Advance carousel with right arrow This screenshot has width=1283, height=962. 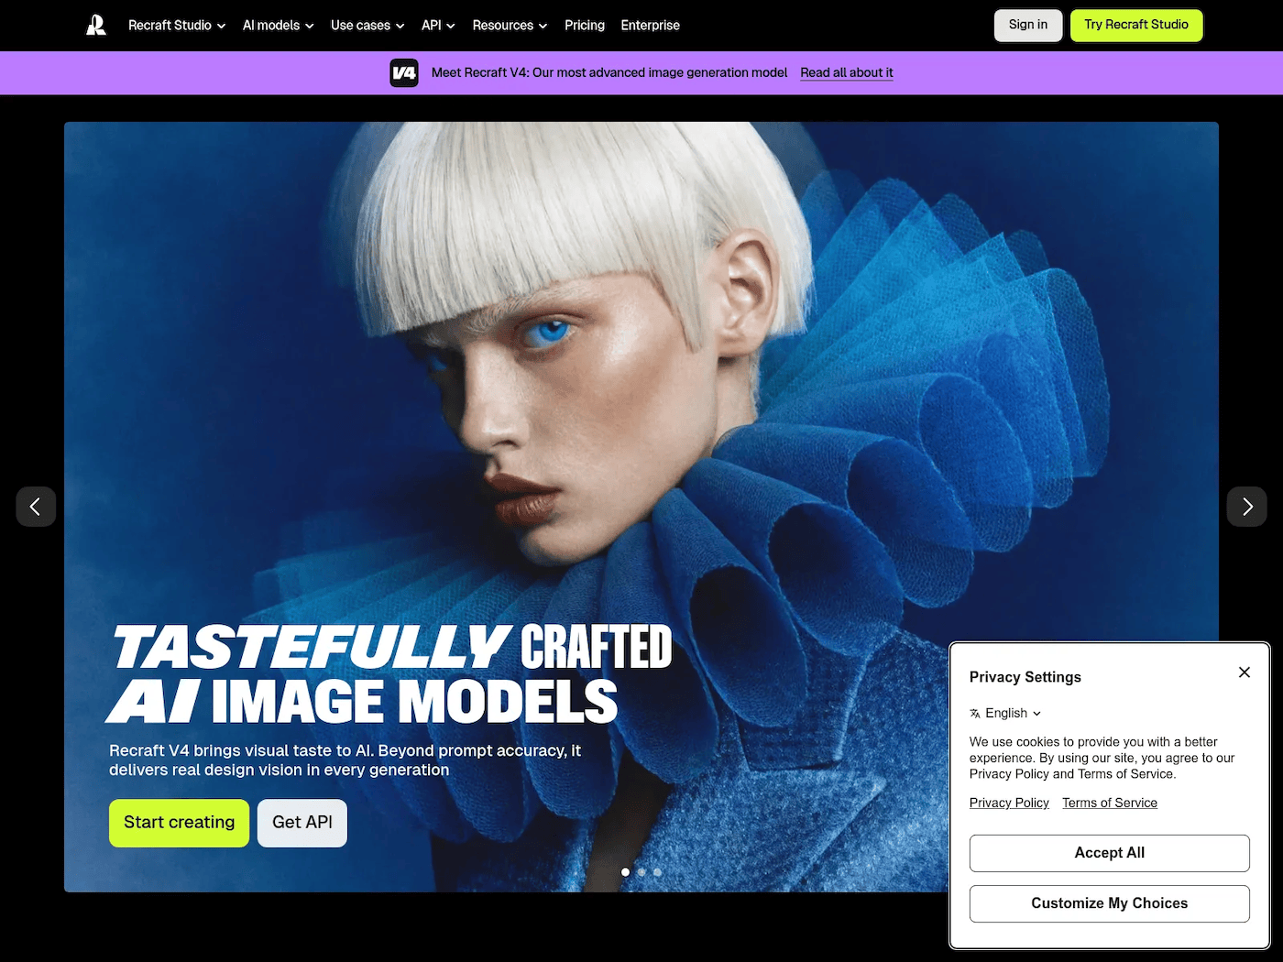tap(1246, 507)
